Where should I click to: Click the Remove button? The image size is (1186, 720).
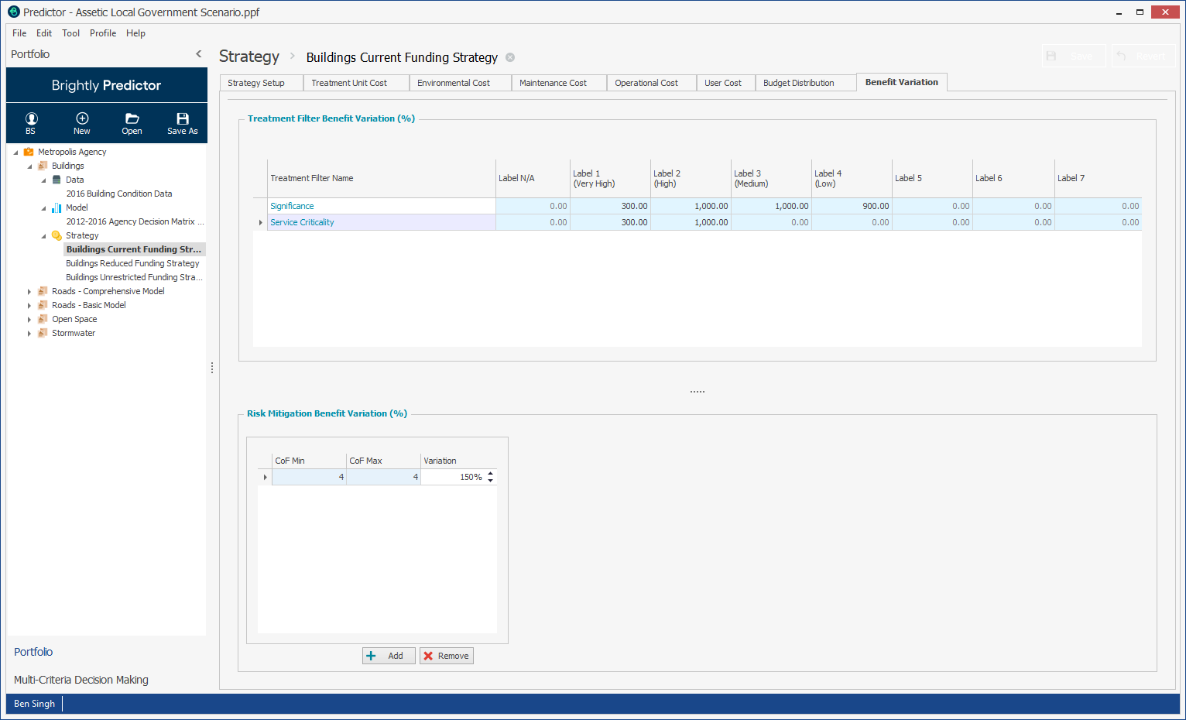tap(447, 656)
